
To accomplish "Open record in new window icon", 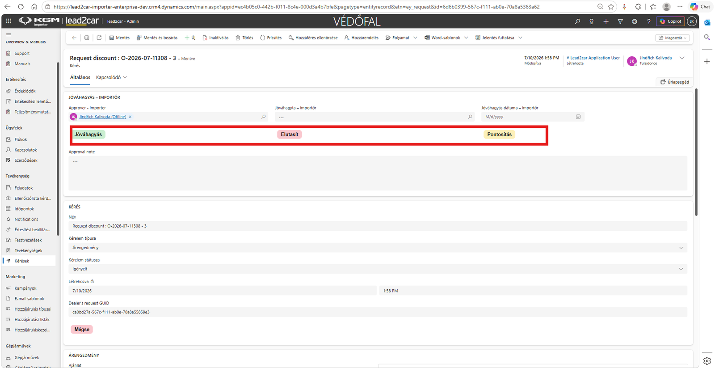I will coord(99,38).
